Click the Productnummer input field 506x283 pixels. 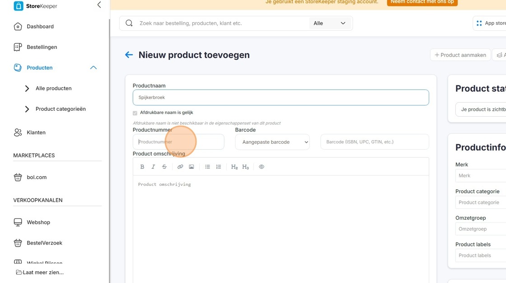click(x=178, y=142)
